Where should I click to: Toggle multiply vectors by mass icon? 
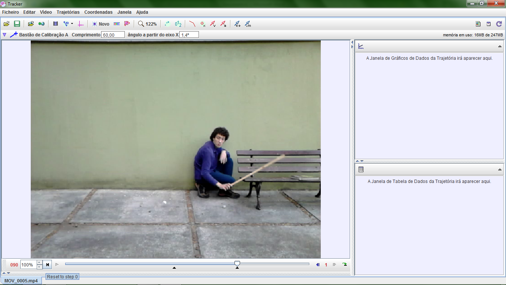(248, 24)
